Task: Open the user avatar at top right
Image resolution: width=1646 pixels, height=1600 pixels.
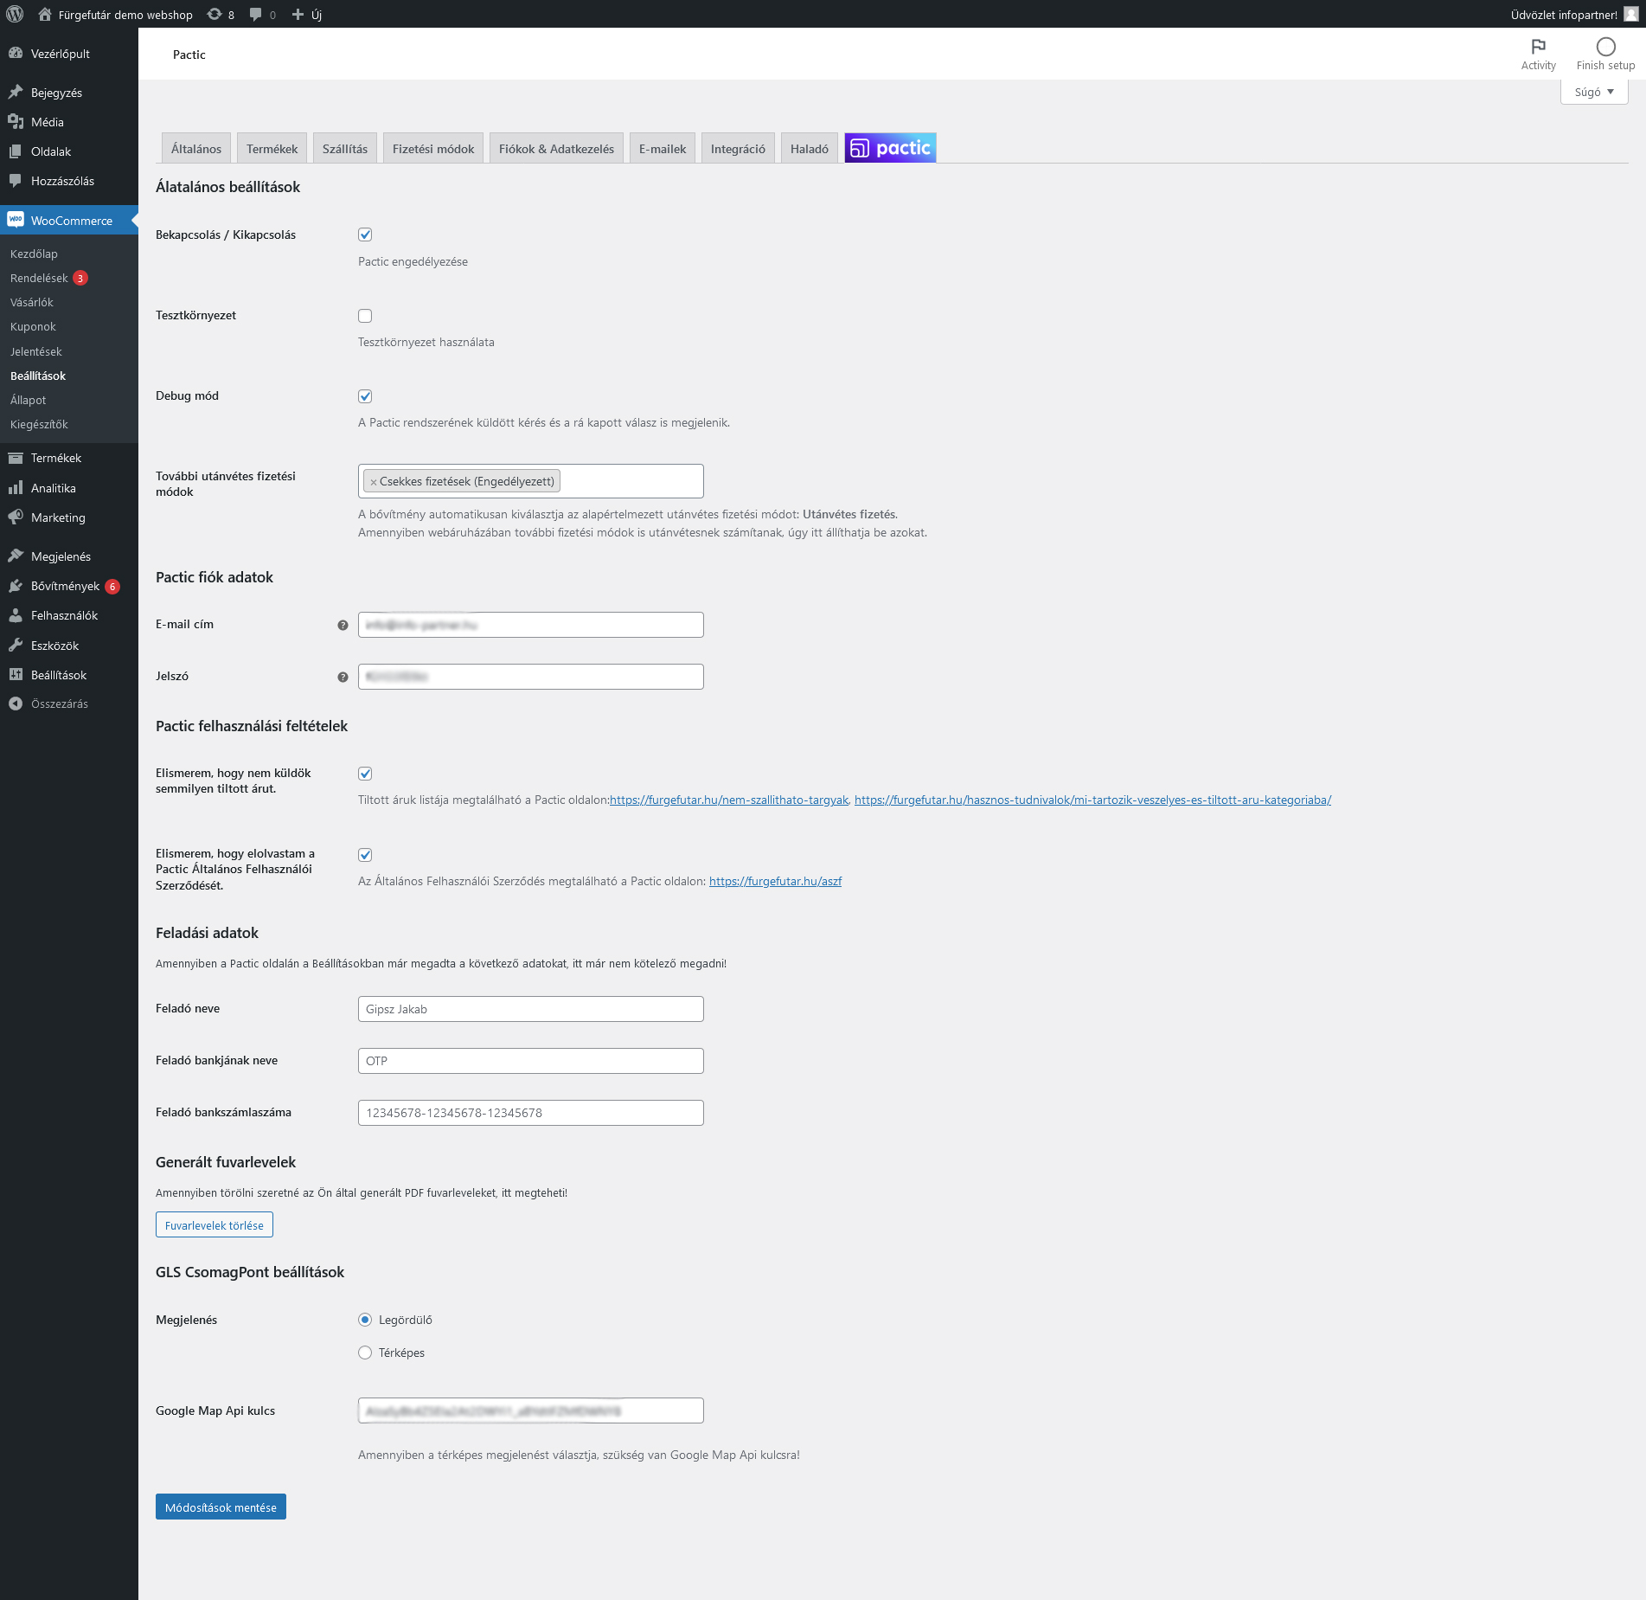Action: coord(1631,14)
